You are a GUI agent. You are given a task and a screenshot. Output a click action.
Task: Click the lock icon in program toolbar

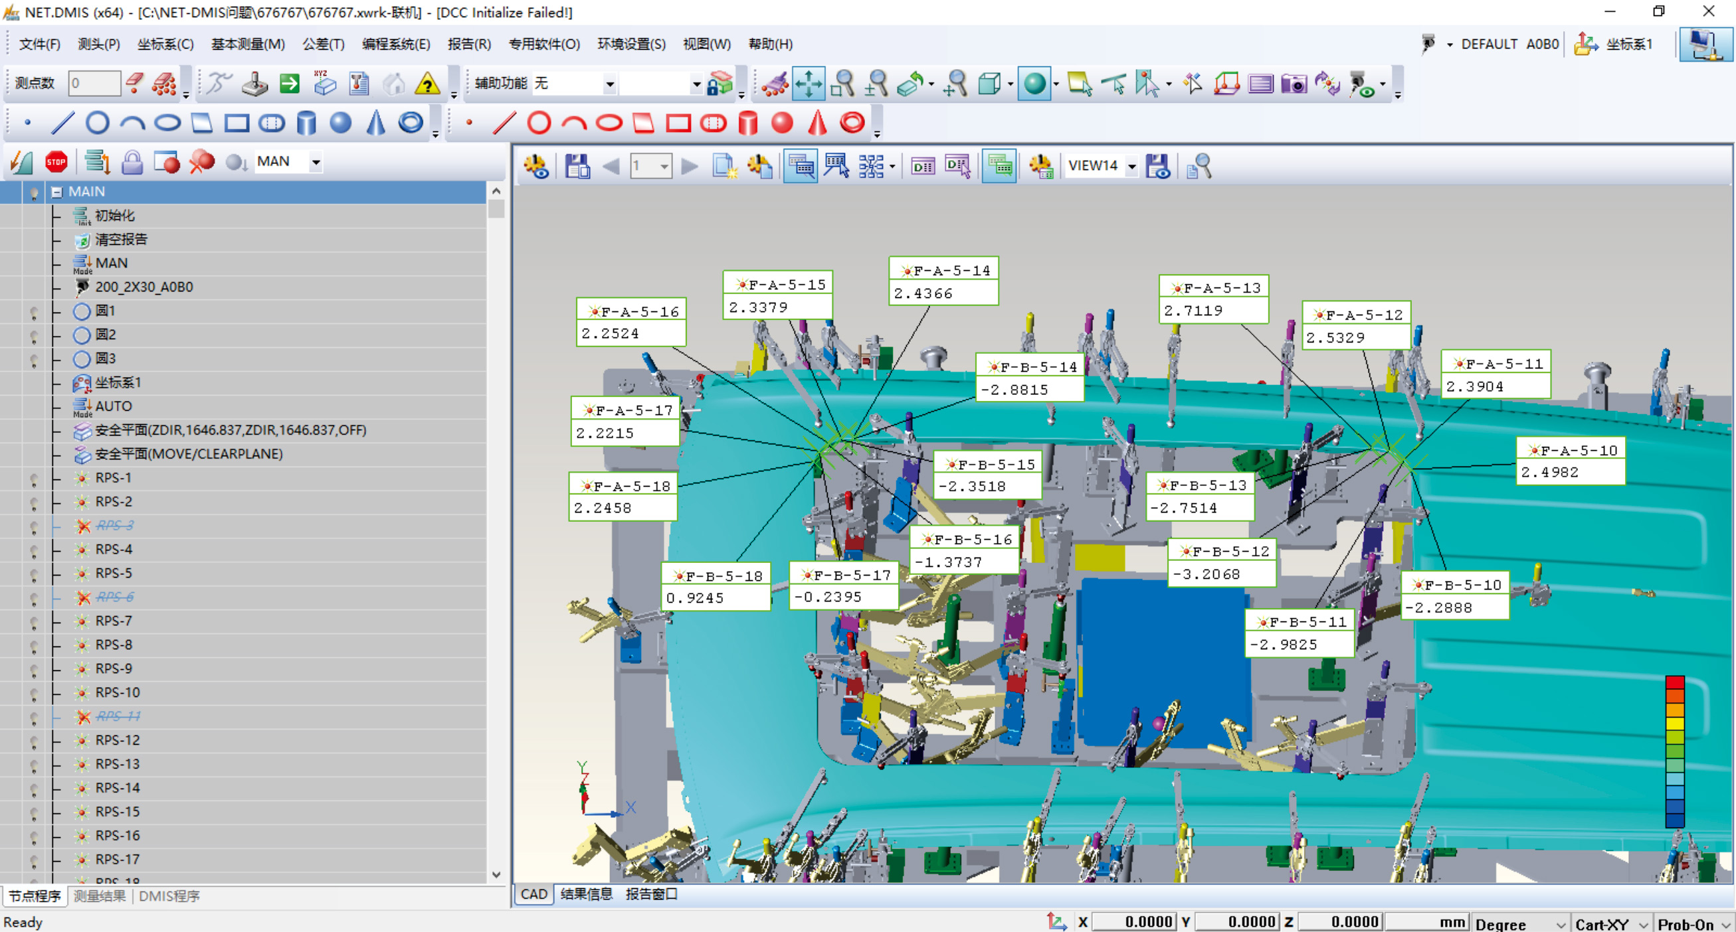tap(132, 161)
